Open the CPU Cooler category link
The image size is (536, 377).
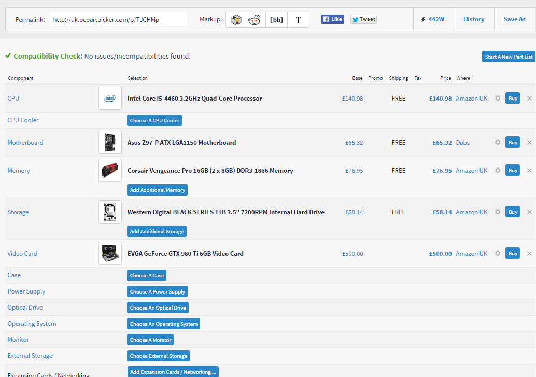(x=23, y=120)
